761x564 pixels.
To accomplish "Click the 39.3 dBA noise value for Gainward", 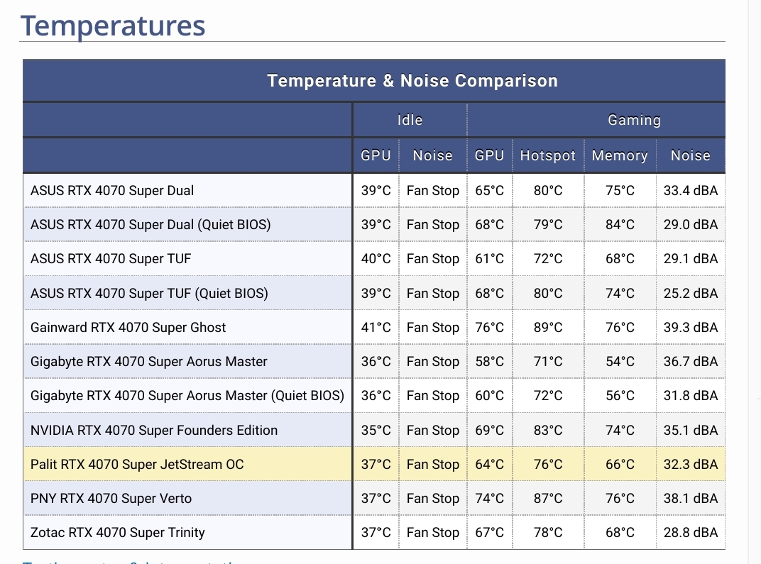I will coord(690,327).
